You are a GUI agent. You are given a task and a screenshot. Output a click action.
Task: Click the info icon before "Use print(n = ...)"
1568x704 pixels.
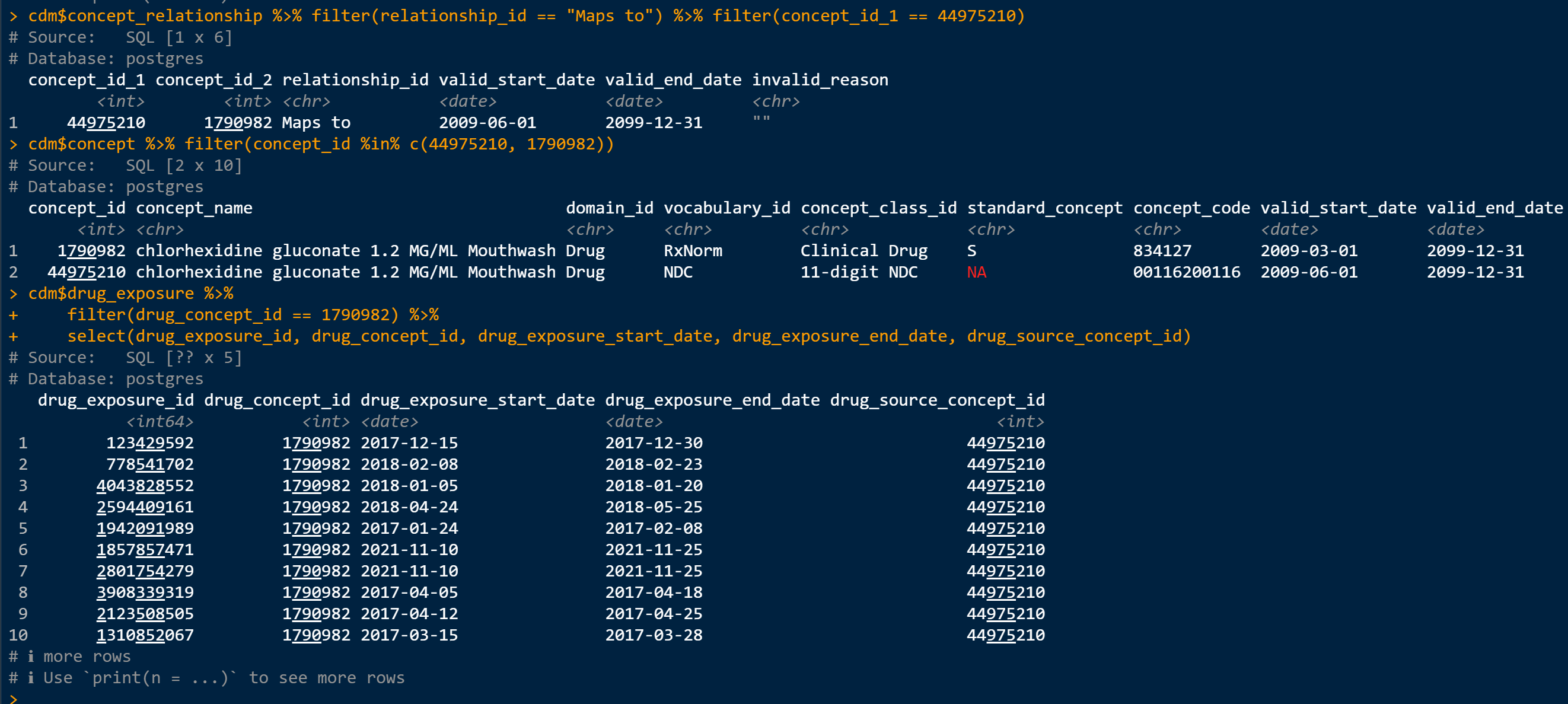[x=31, y=678]
